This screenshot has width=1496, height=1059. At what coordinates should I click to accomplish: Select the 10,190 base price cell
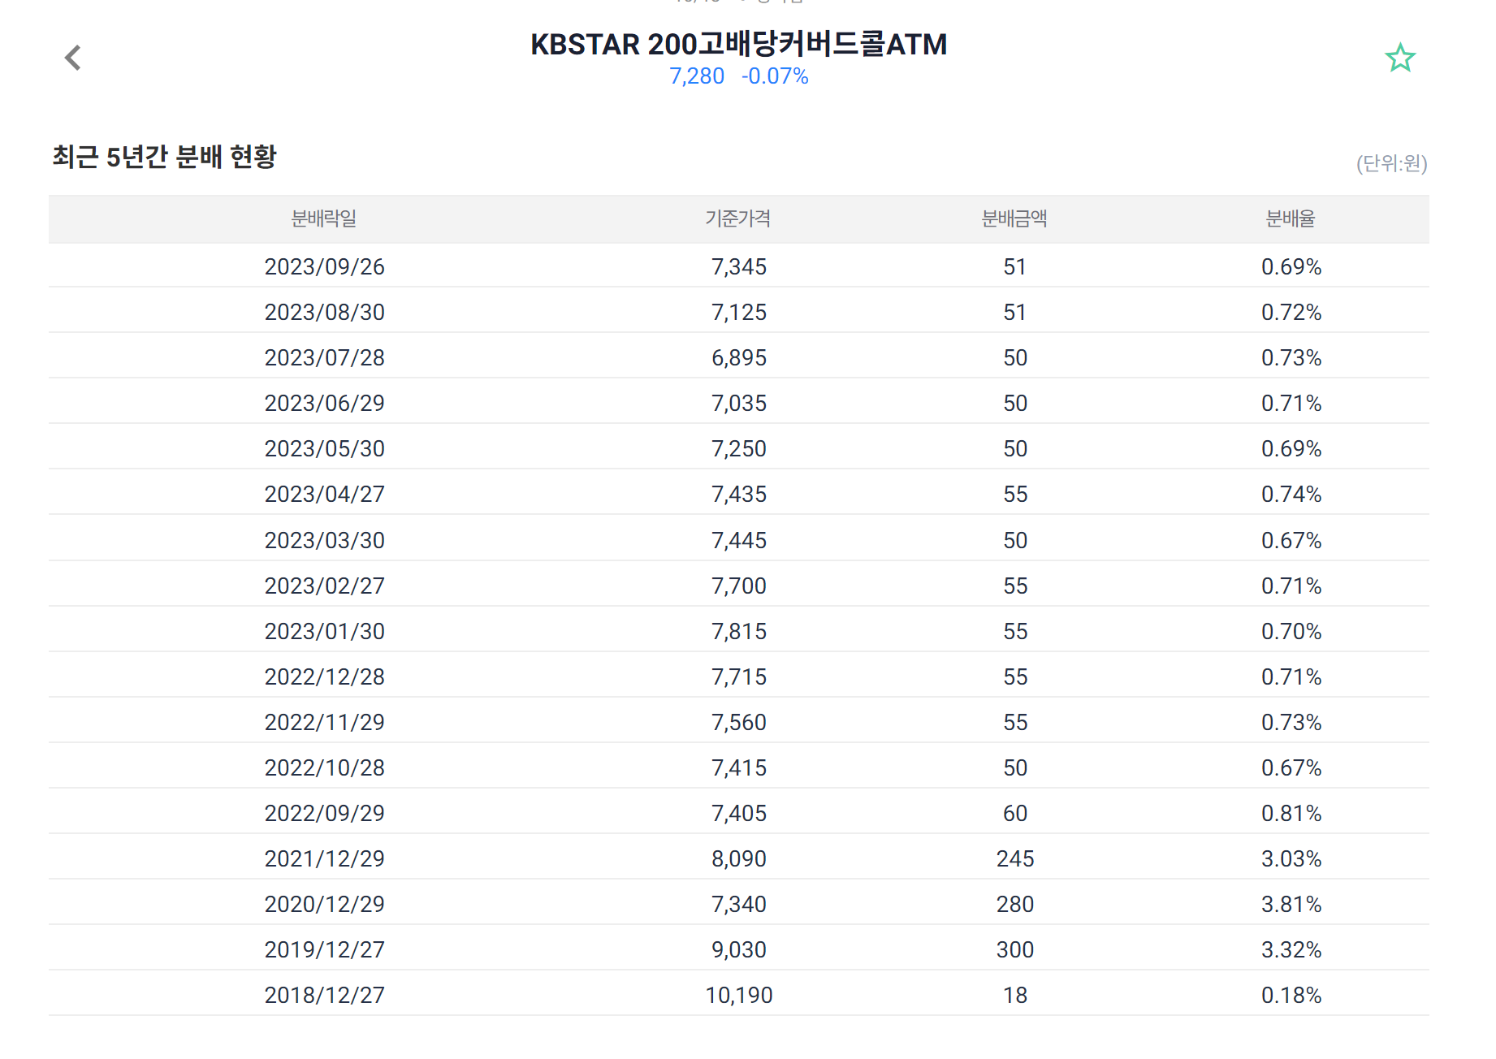pos(739,995)
